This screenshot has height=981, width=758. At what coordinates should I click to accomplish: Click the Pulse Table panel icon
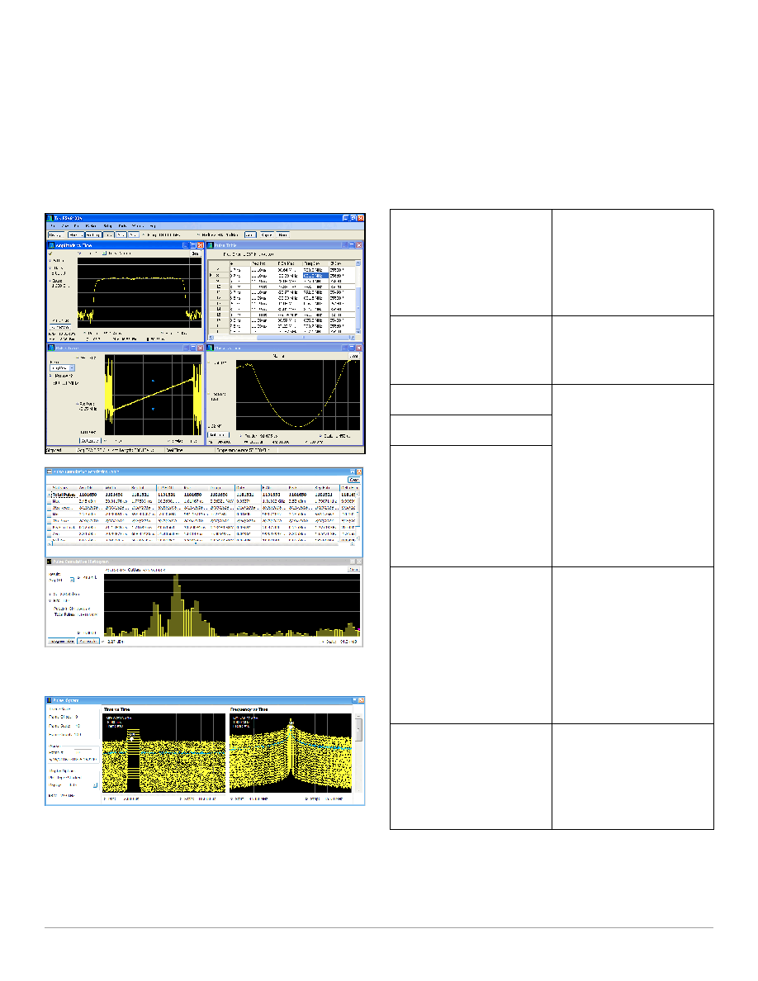coord(210,245)
